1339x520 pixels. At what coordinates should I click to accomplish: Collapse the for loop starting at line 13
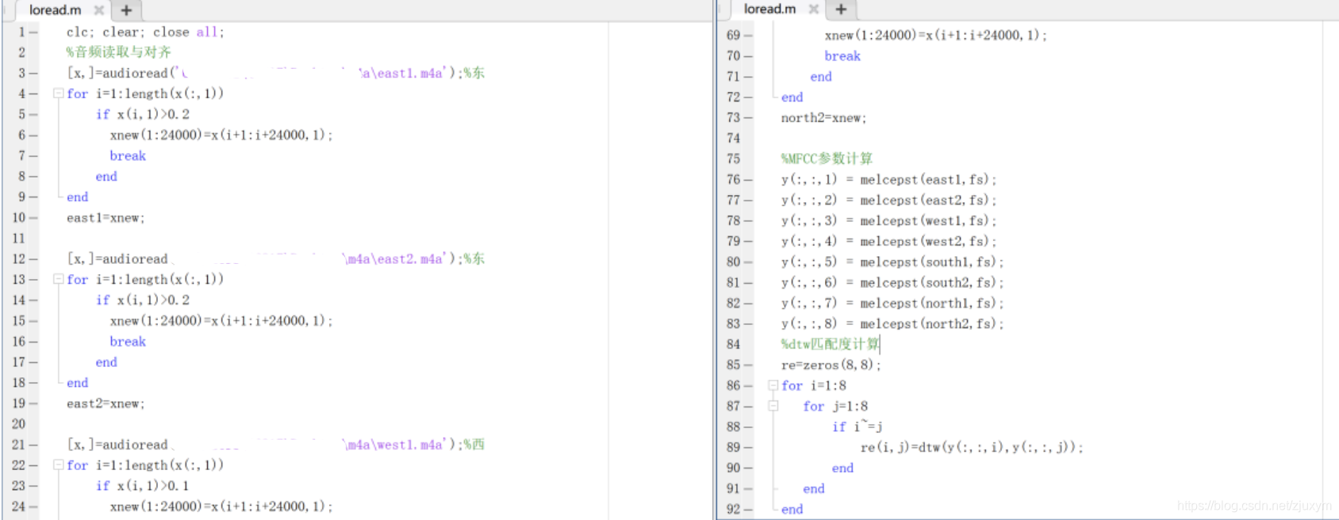58,279
